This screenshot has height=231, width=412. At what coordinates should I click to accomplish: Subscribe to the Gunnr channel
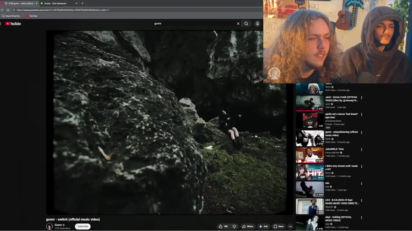pyautogui.click(x=83, y=227)
